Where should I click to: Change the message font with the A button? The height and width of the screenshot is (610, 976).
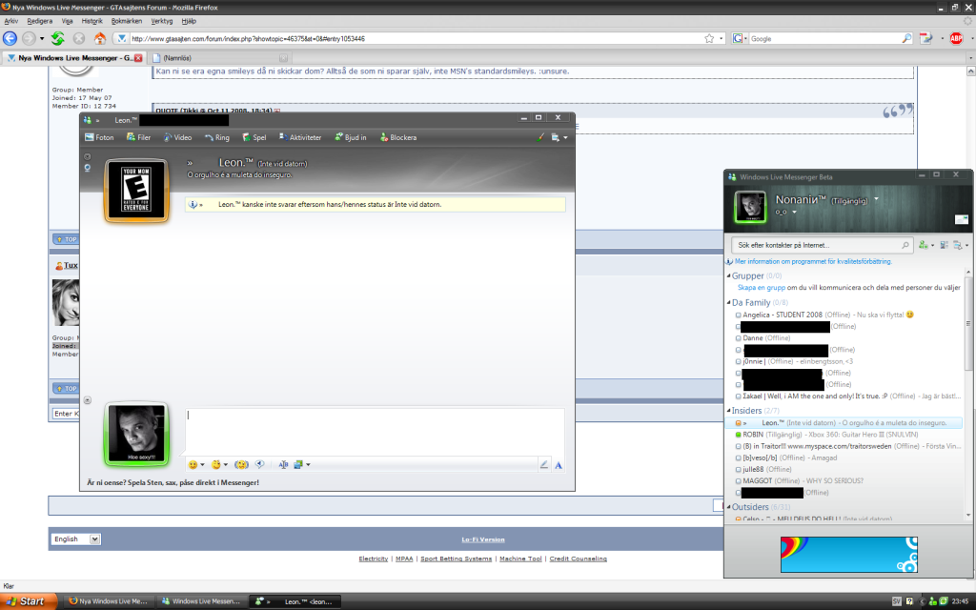(559, 464)
